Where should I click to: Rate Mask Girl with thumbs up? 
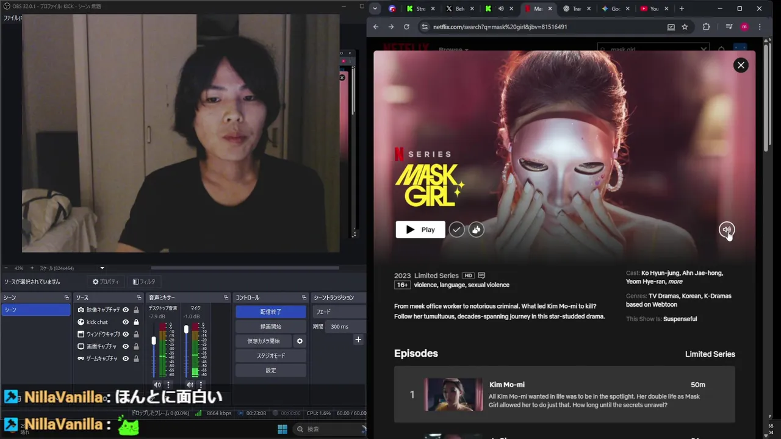pyautogui.click(x=477, y=229)
